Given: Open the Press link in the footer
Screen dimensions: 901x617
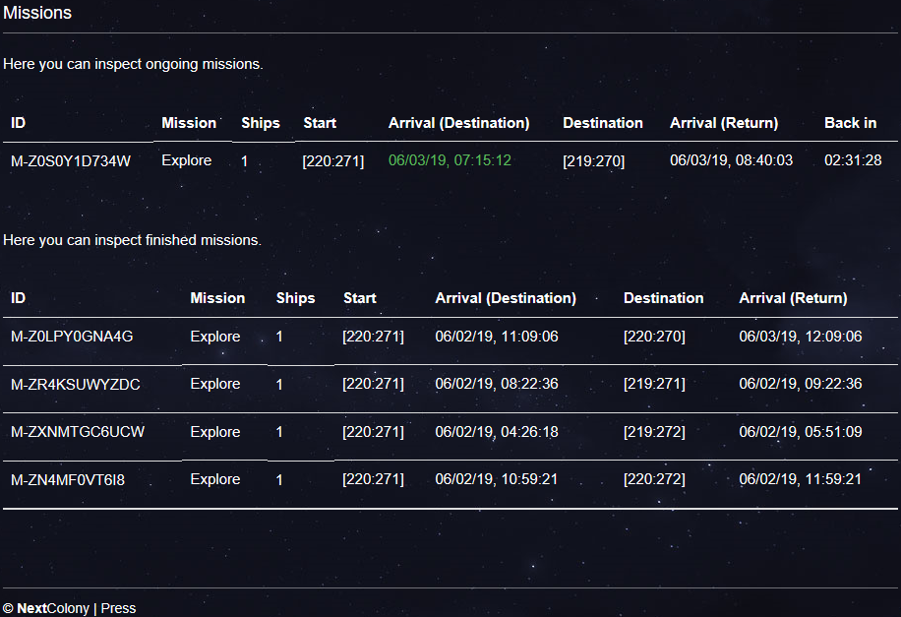Looking at the screenshot, I should (x=118, y=608).
